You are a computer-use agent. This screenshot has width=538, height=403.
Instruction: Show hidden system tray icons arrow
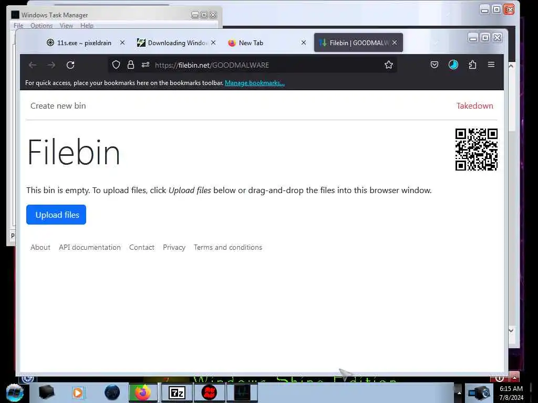tap(459, 393)
